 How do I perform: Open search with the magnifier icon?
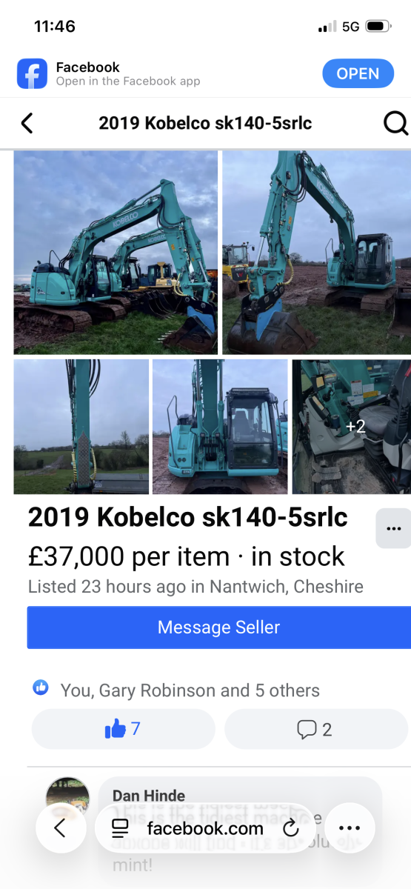tap(396, 123)
